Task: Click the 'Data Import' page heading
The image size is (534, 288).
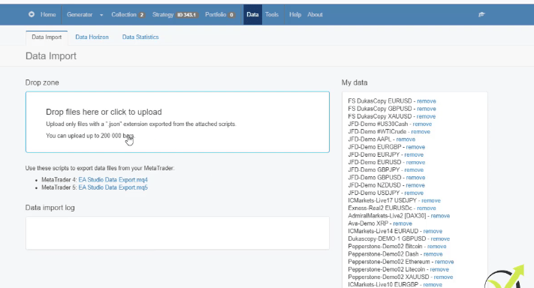Action: [x=51, y=56]
